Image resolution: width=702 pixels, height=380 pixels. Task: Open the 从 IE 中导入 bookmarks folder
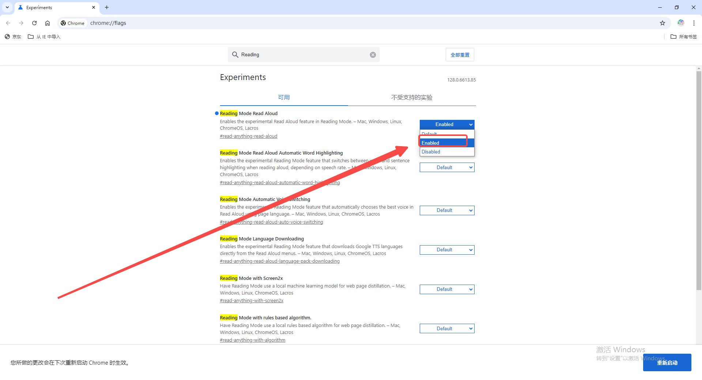pyautogui.click(x=44, y=37)
